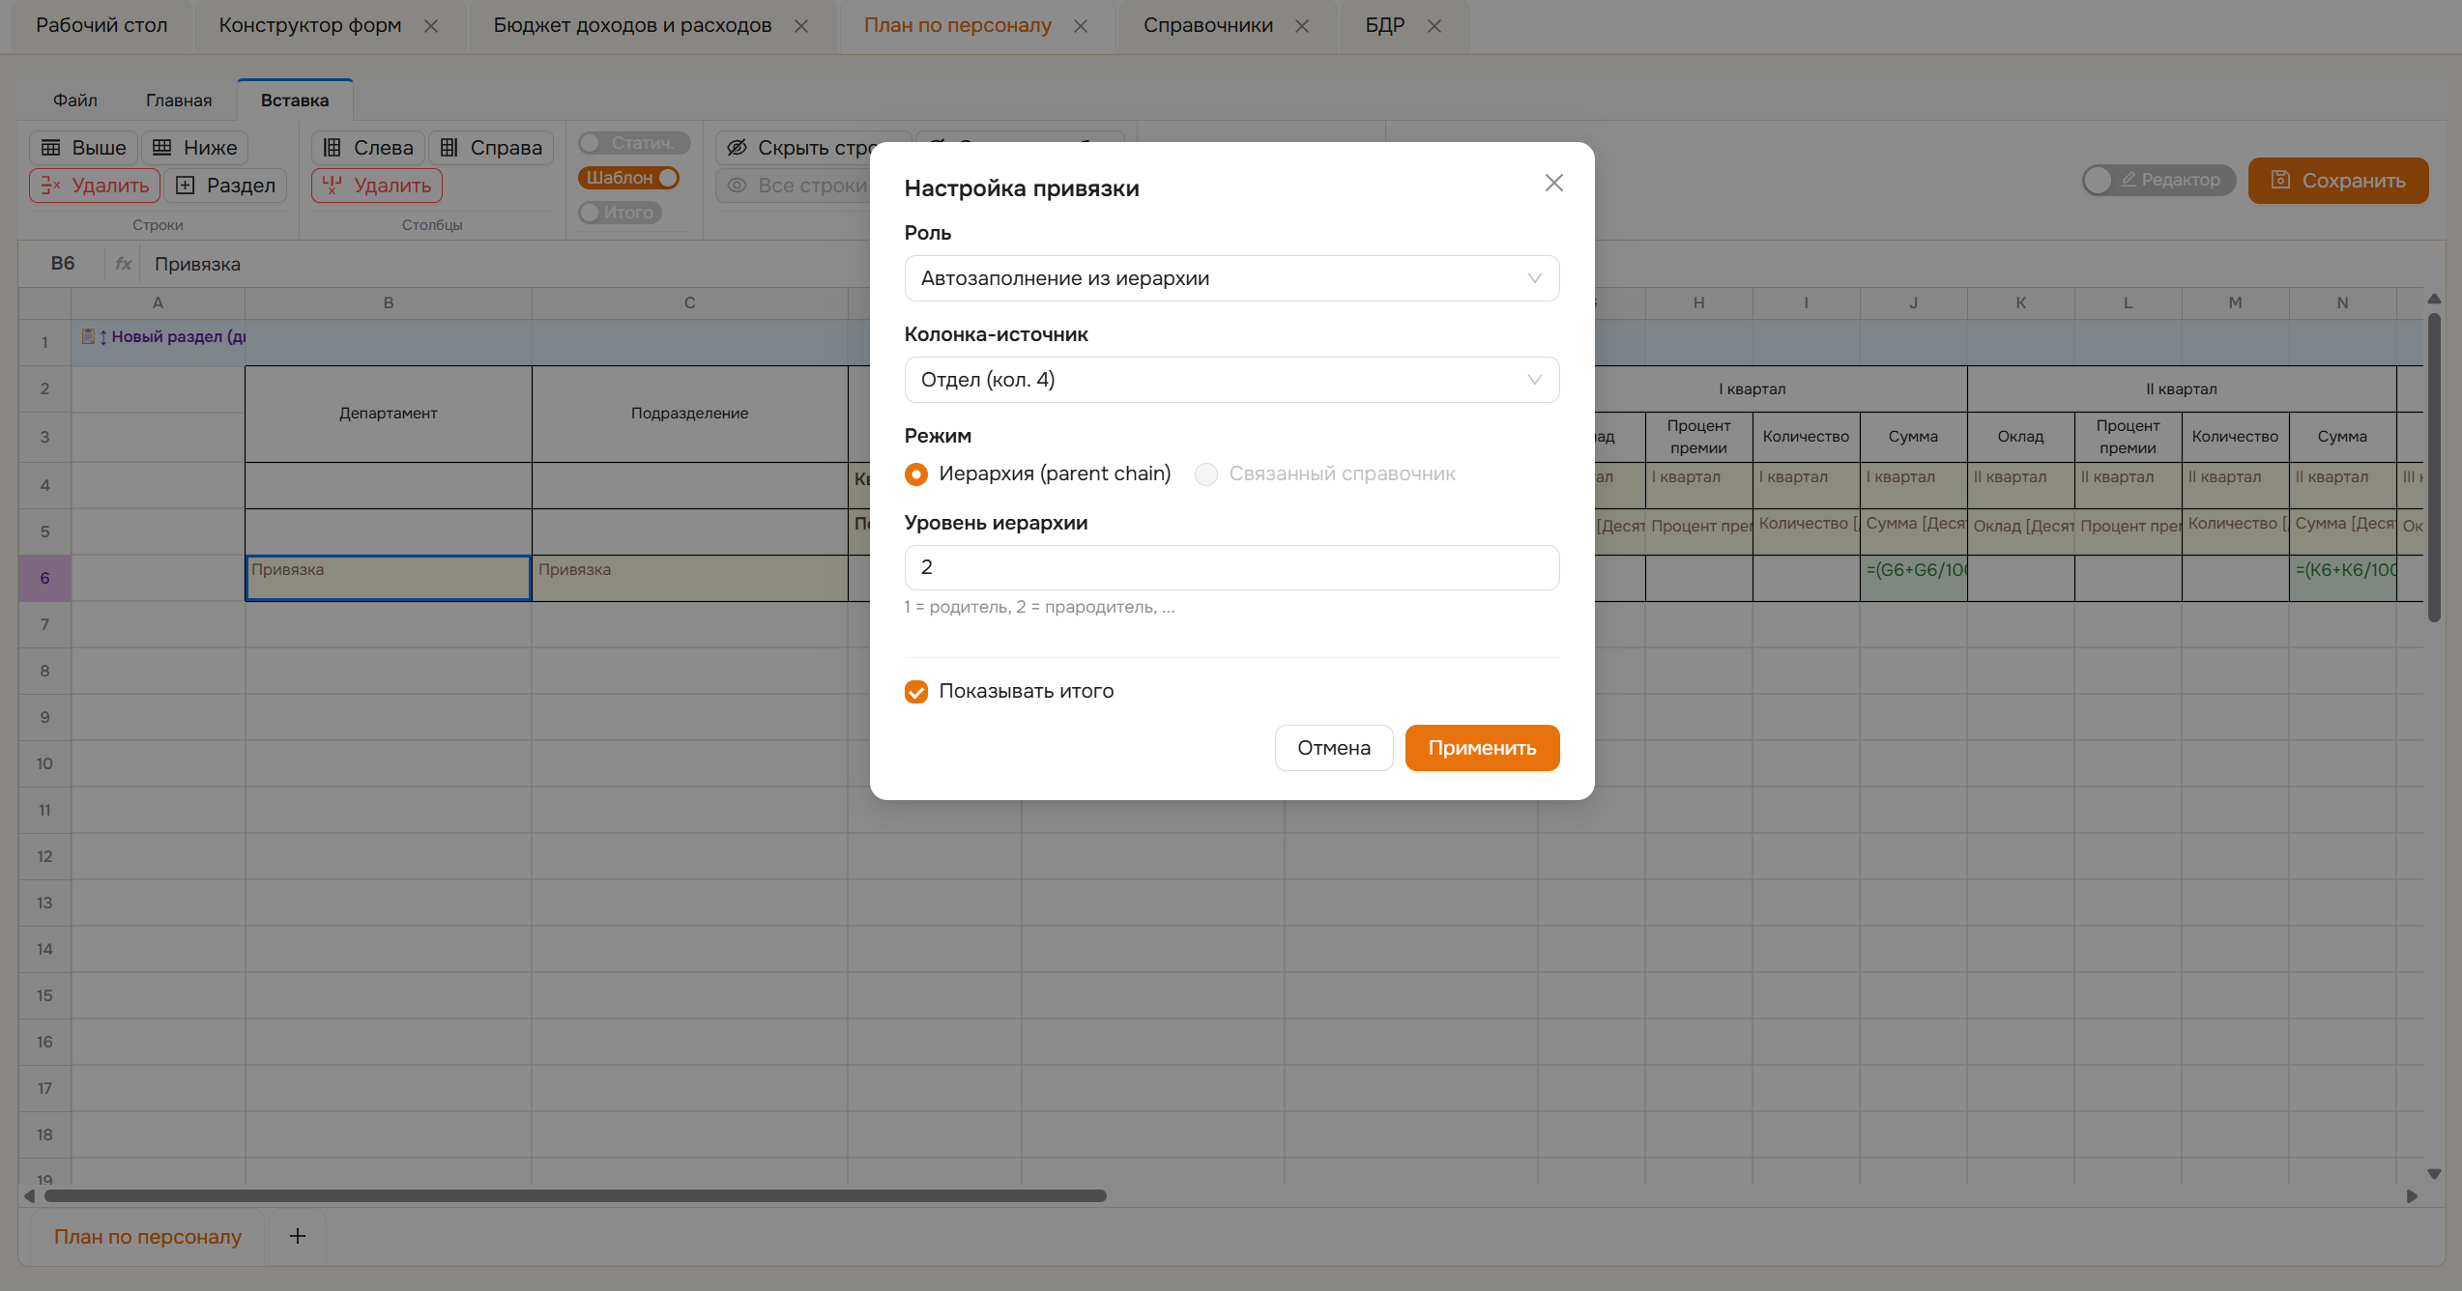Open the Роль dropdown
Image resolution: width=2462 pixels, height=1291 pixels.
1231,278
